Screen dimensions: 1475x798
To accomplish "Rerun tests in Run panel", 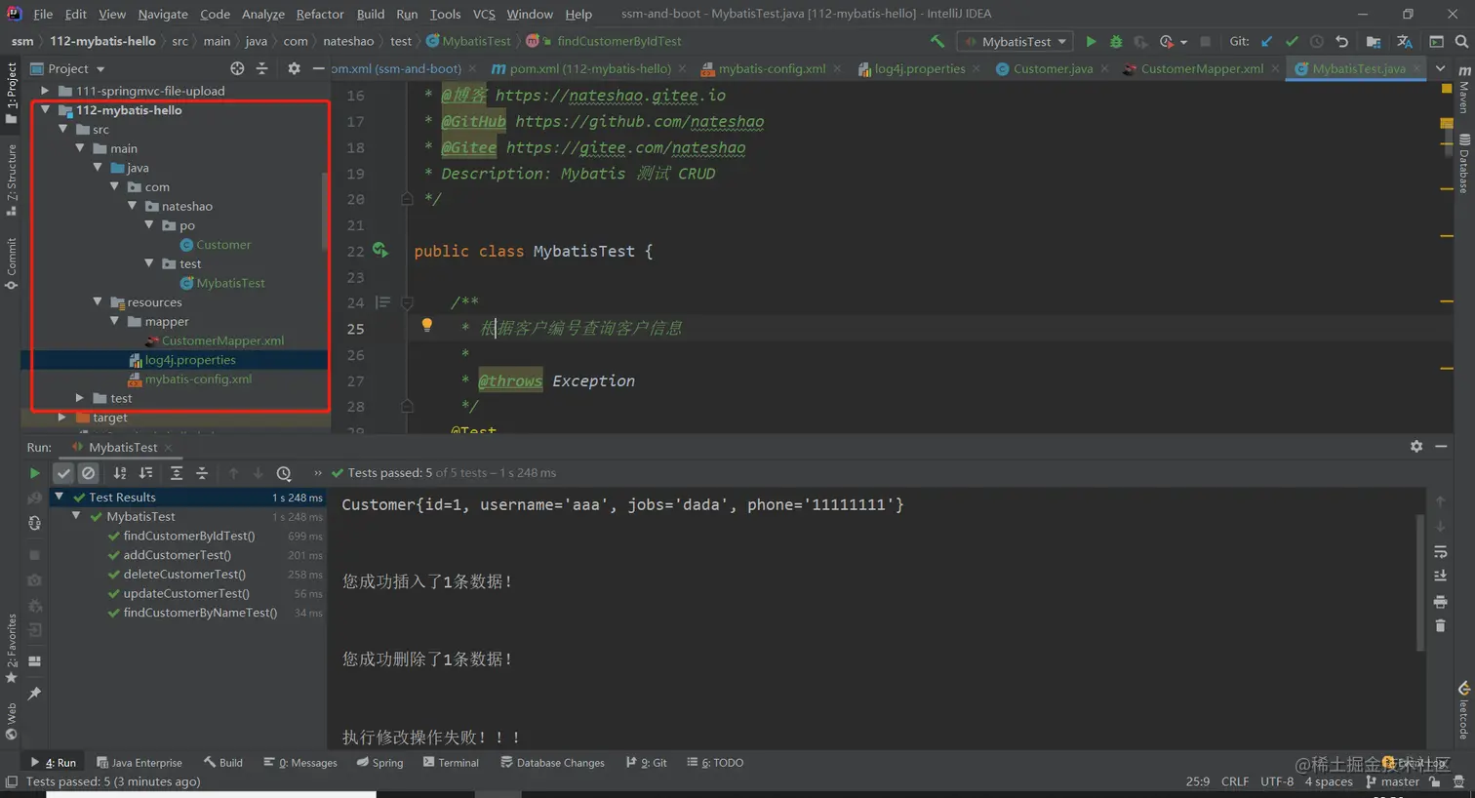I will [x=34, y=473].
